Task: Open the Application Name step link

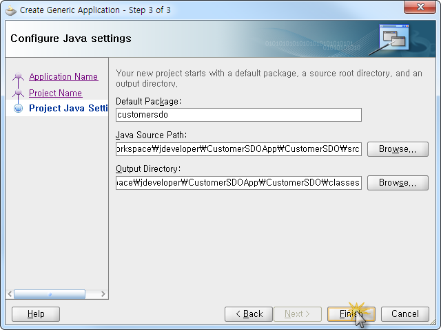Action: click(x=63, y=76)
